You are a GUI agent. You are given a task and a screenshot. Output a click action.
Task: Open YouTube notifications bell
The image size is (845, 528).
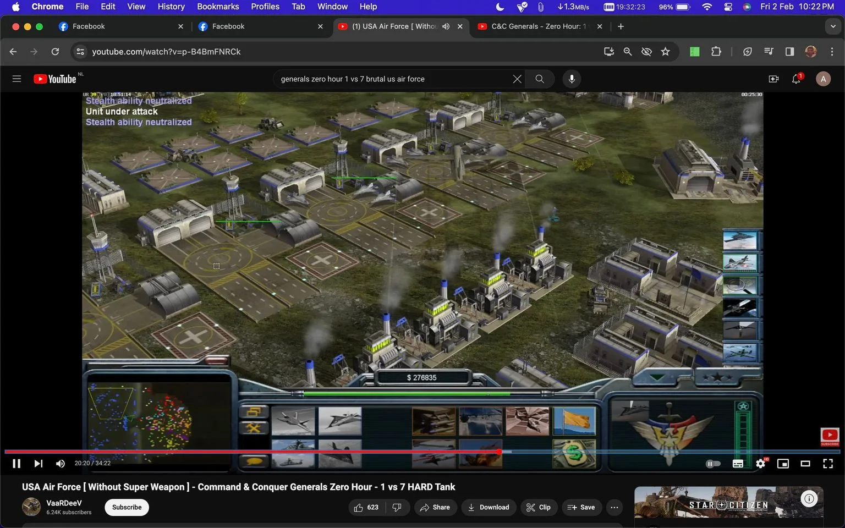pyautogui.click(x=796, y=79)
